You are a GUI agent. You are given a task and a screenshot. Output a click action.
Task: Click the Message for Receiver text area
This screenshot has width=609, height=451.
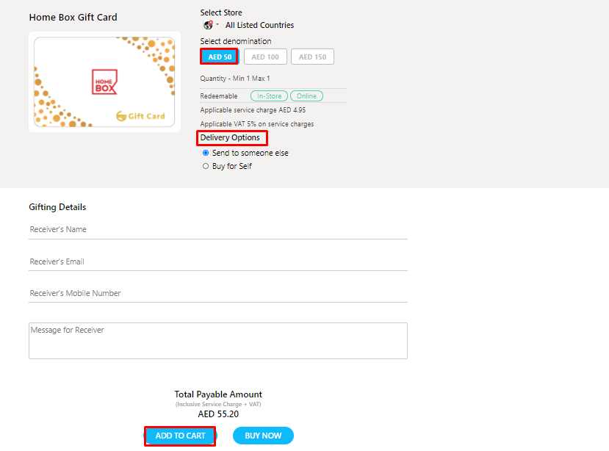pyautogui.click(x=218, y=341)
